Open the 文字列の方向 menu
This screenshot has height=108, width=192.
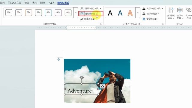coord(171,13)
